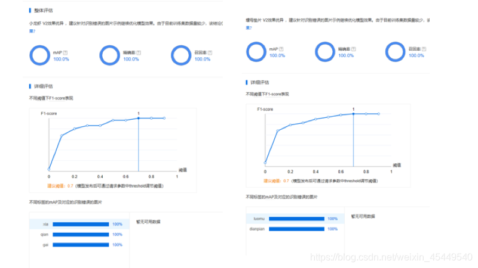This screenshot has height=268, width=478.
Task: Select the mAP ring gauge in 小龙虾 panel
Action: click(39, 55)
